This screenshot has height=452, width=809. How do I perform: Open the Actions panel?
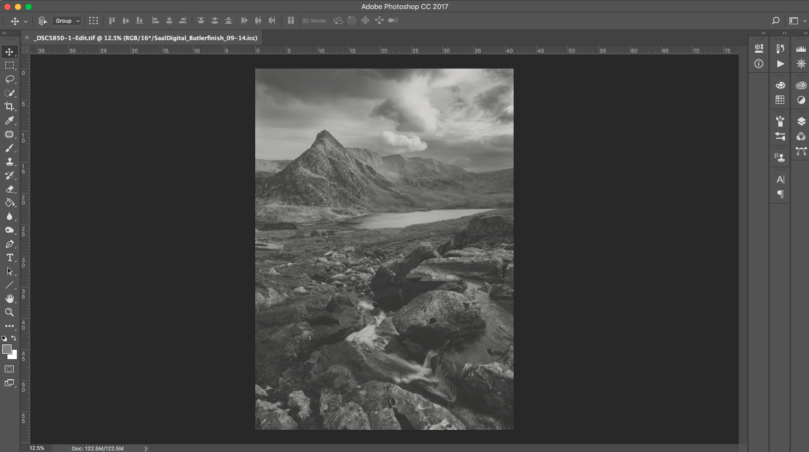780,64
